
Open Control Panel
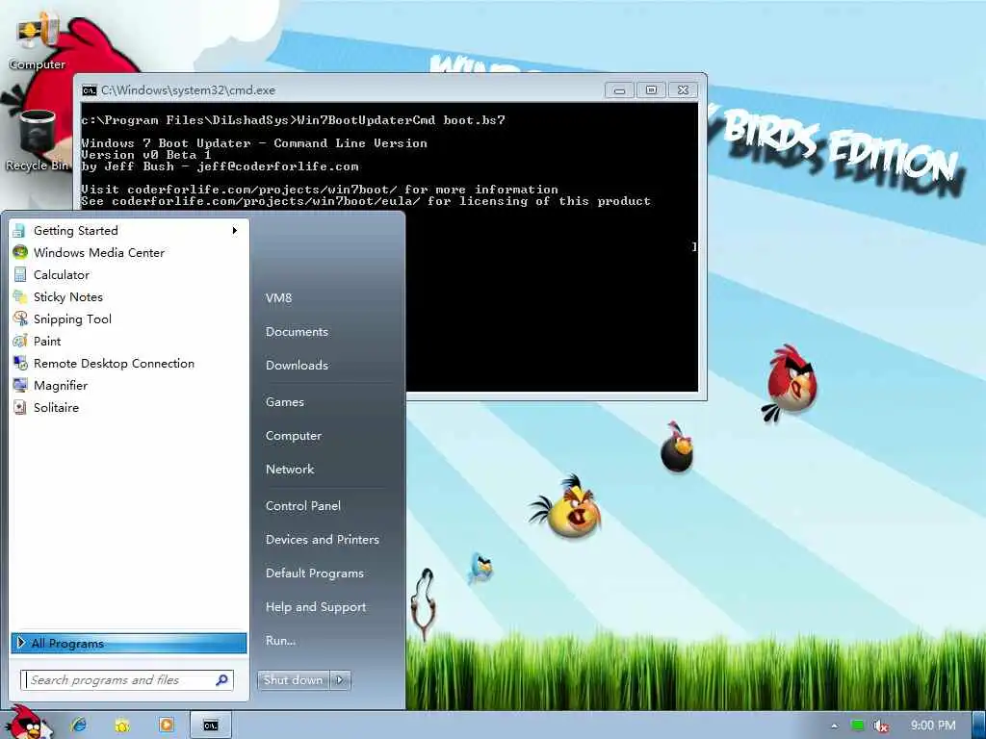pos(303,506)
